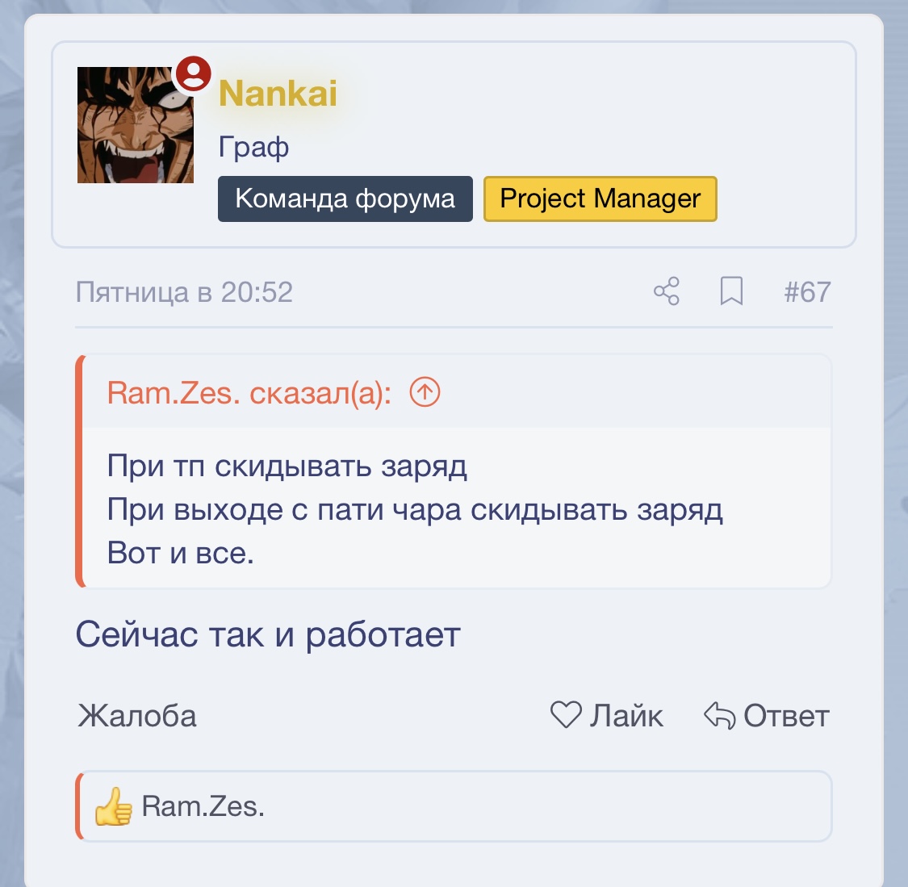Open the Nankai username profile link
The image size is (908, 887).
coord(278,93)
